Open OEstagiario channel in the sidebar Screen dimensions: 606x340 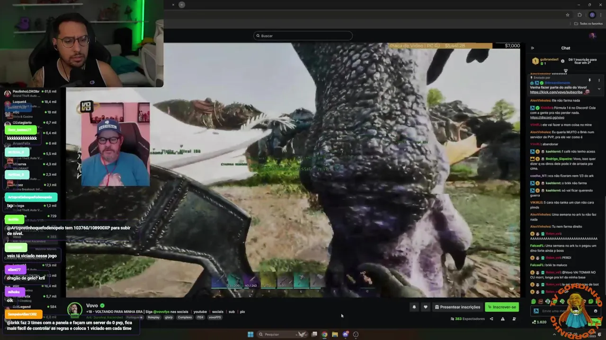click(29, 125)
